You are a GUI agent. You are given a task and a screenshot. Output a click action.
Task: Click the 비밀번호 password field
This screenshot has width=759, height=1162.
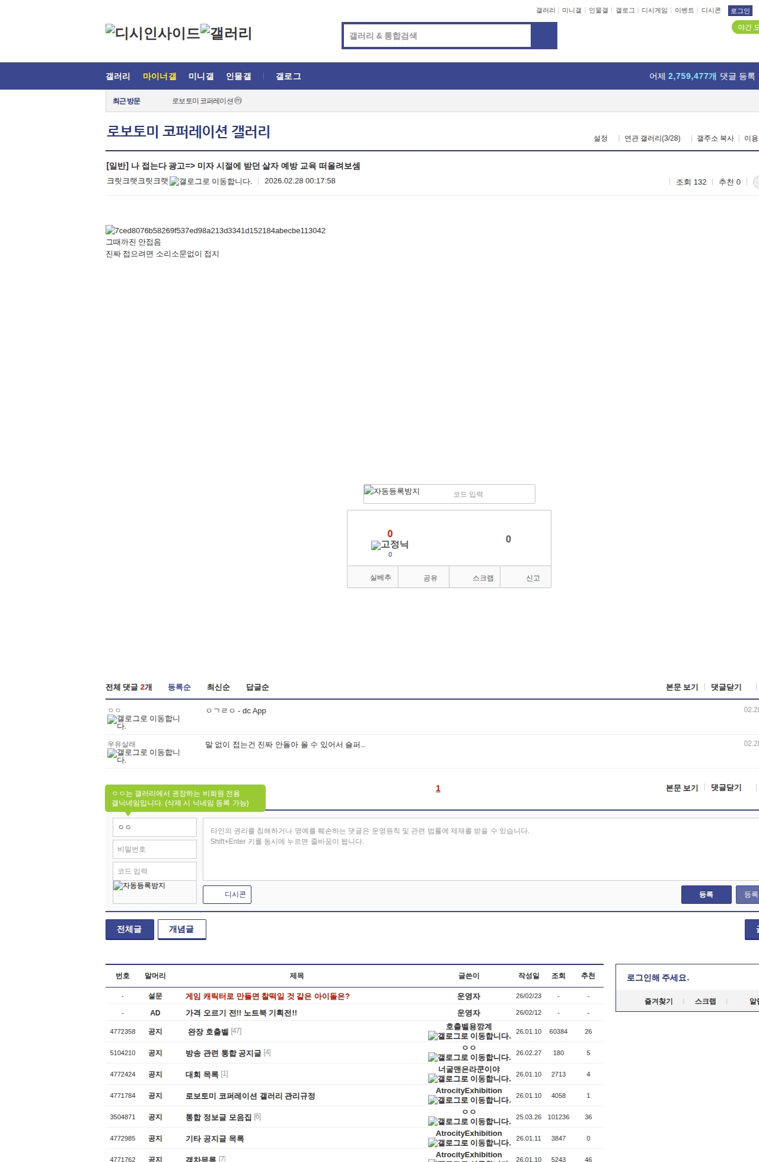(x=155, y=849)
